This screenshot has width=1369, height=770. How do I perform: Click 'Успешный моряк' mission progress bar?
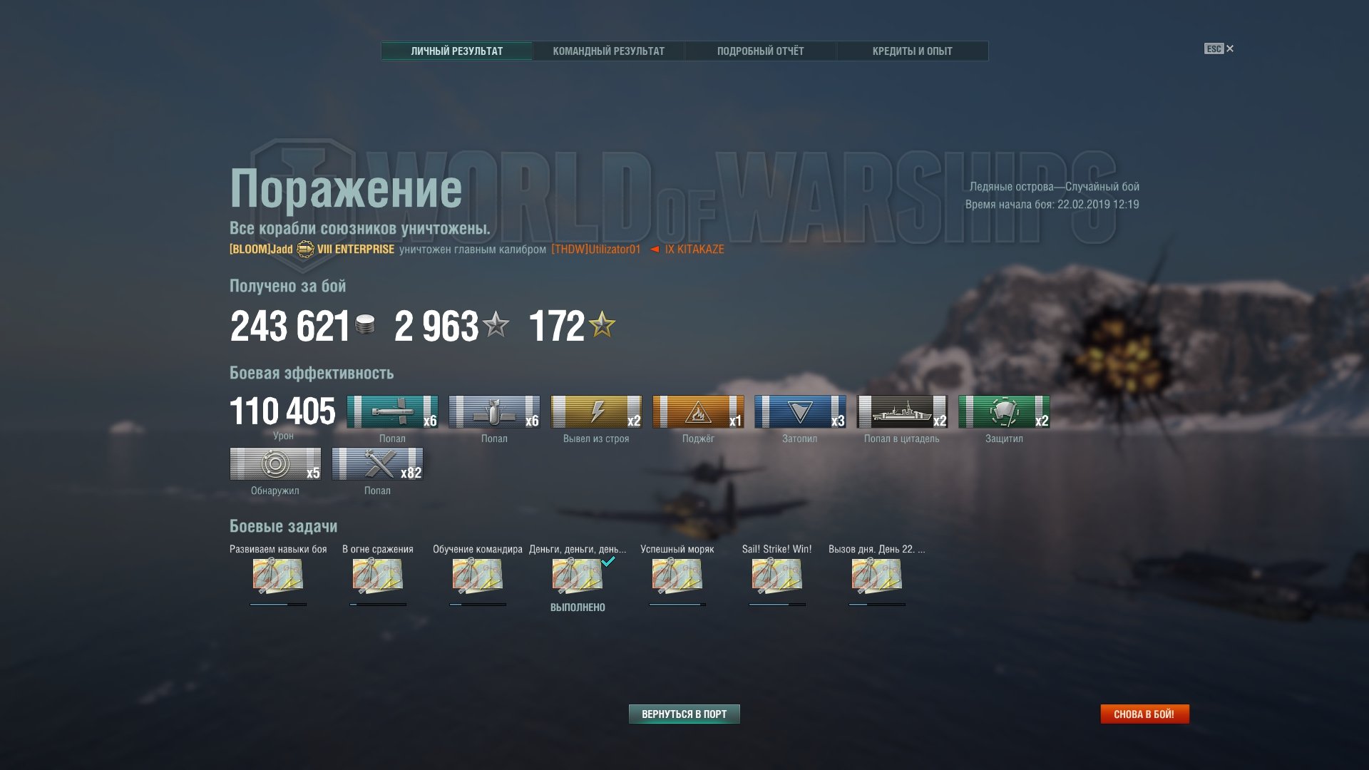coord(677,605)
